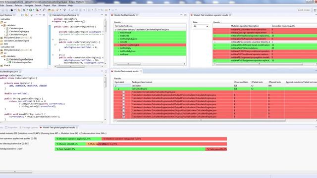Select the CalculatorEngine.java editor tab
The width and height of the screenshot is (317, 178).
(x=9, y=71)
